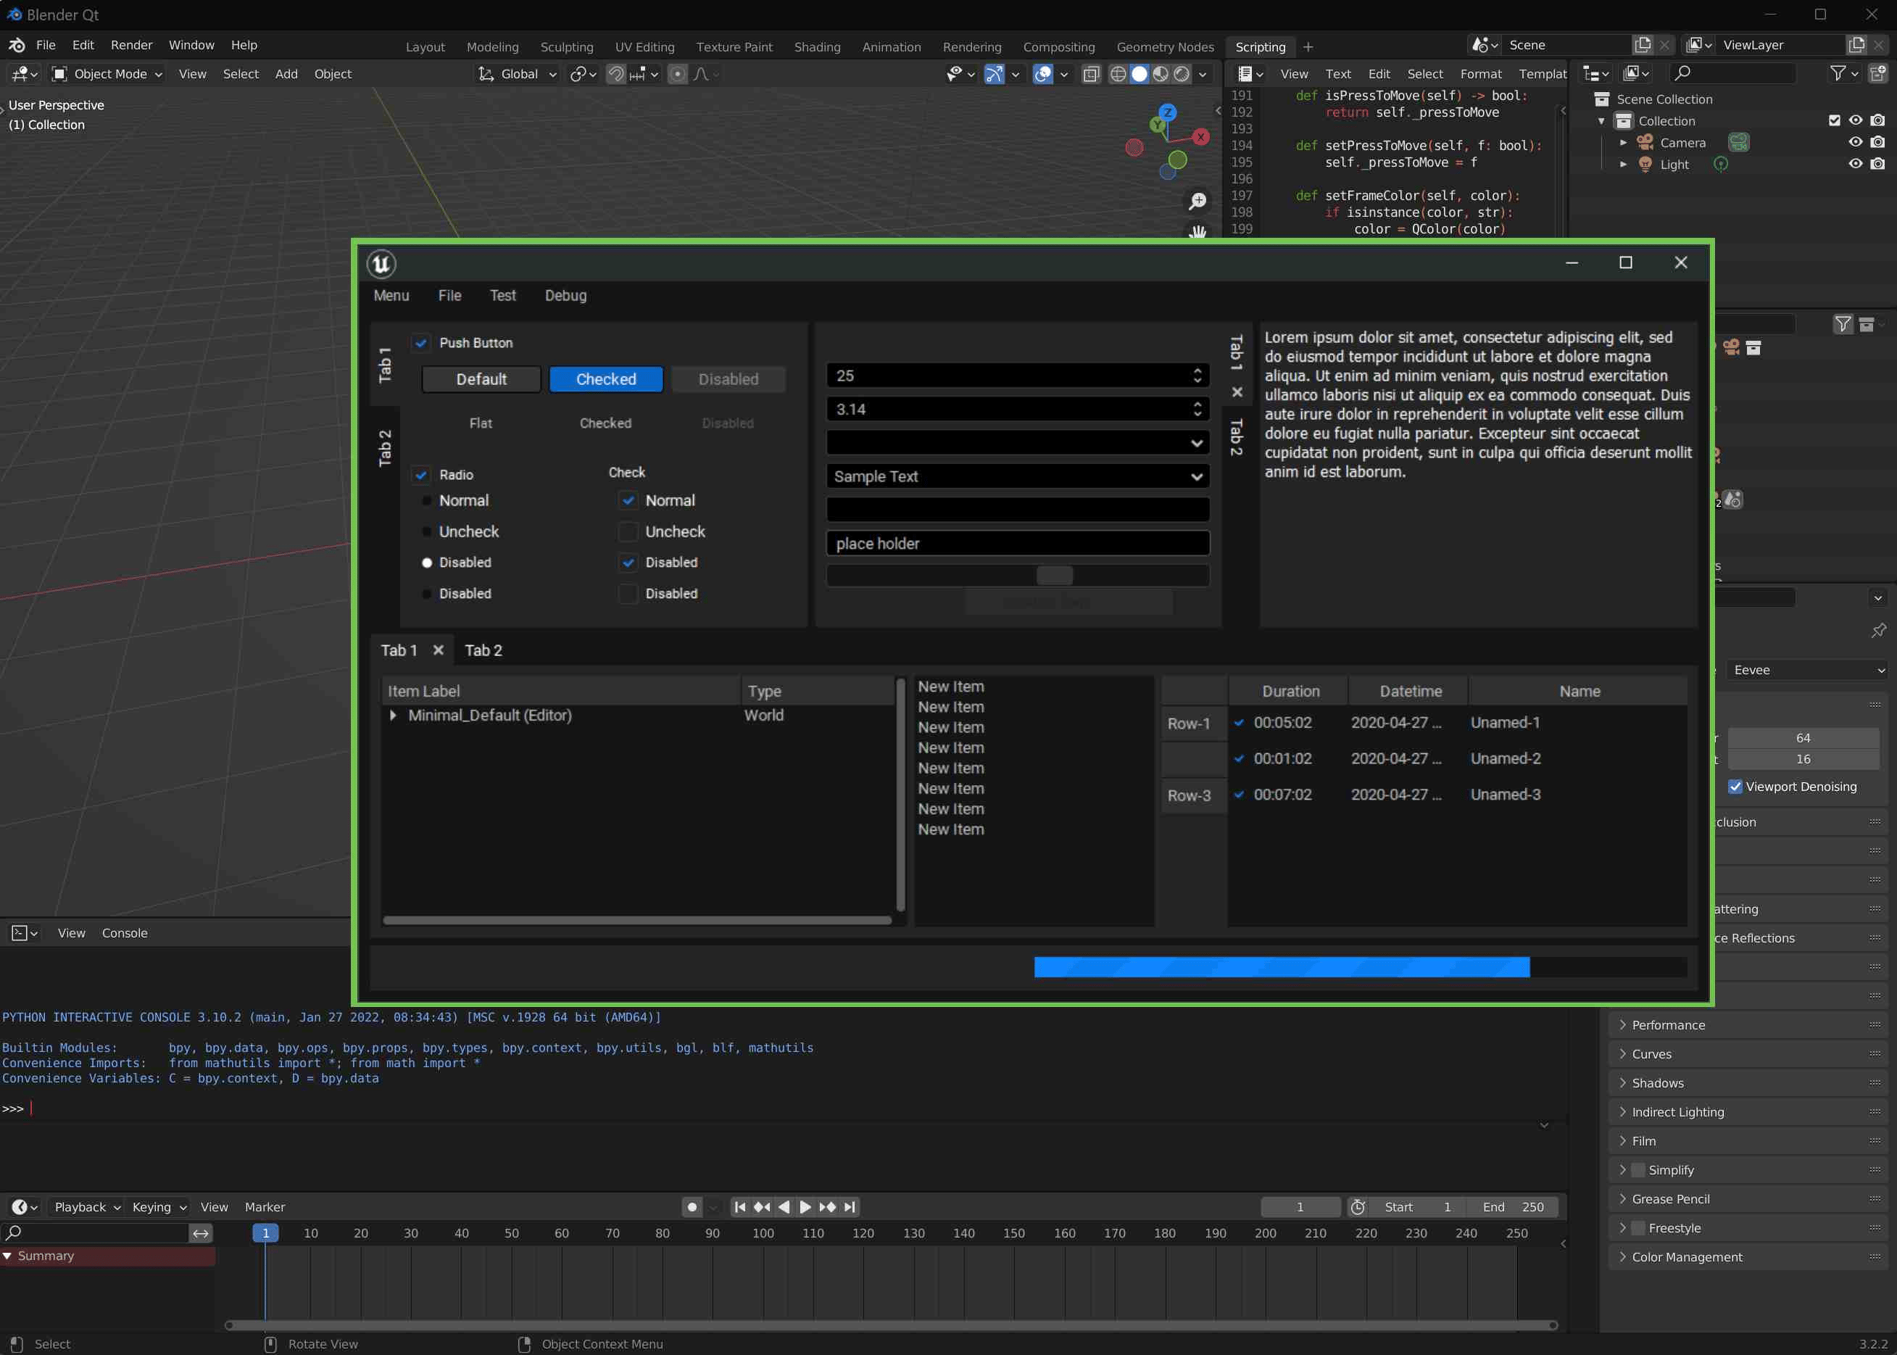Screen dimensions: 1897x1355
Task: Click the Sample Text dropdown selector
Action: 1018,475
